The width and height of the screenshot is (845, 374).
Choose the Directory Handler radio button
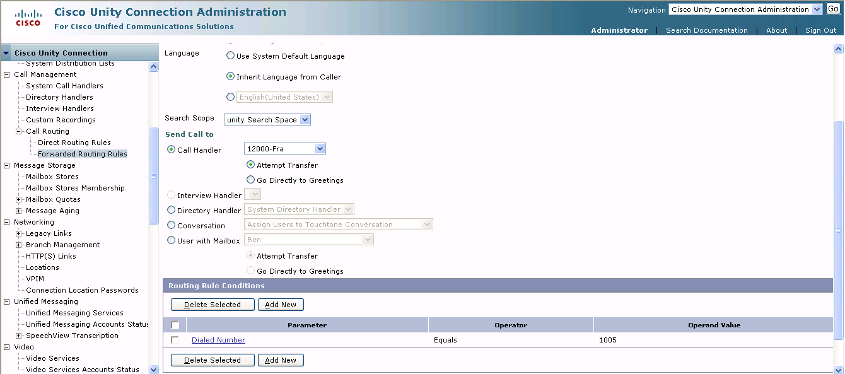(172, 210)
